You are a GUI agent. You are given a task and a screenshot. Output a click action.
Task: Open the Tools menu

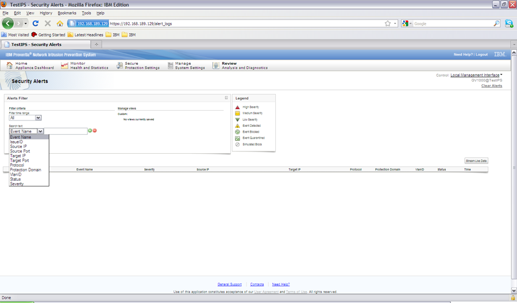coord(86,13)
